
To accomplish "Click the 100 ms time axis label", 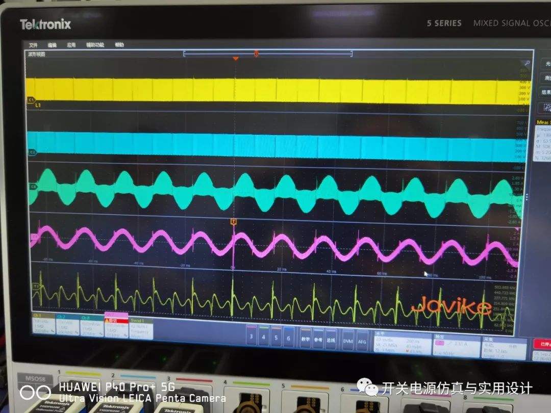I will (485, 277).
